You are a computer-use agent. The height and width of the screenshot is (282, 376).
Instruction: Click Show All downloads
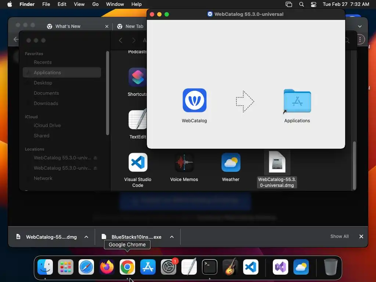[x=339, y=236]
